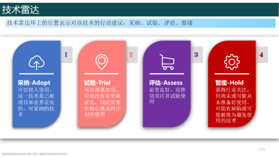This screenshot has width=279, height=157.
Task: Select the blue Adopt description text
Action: tap(36, 102)
